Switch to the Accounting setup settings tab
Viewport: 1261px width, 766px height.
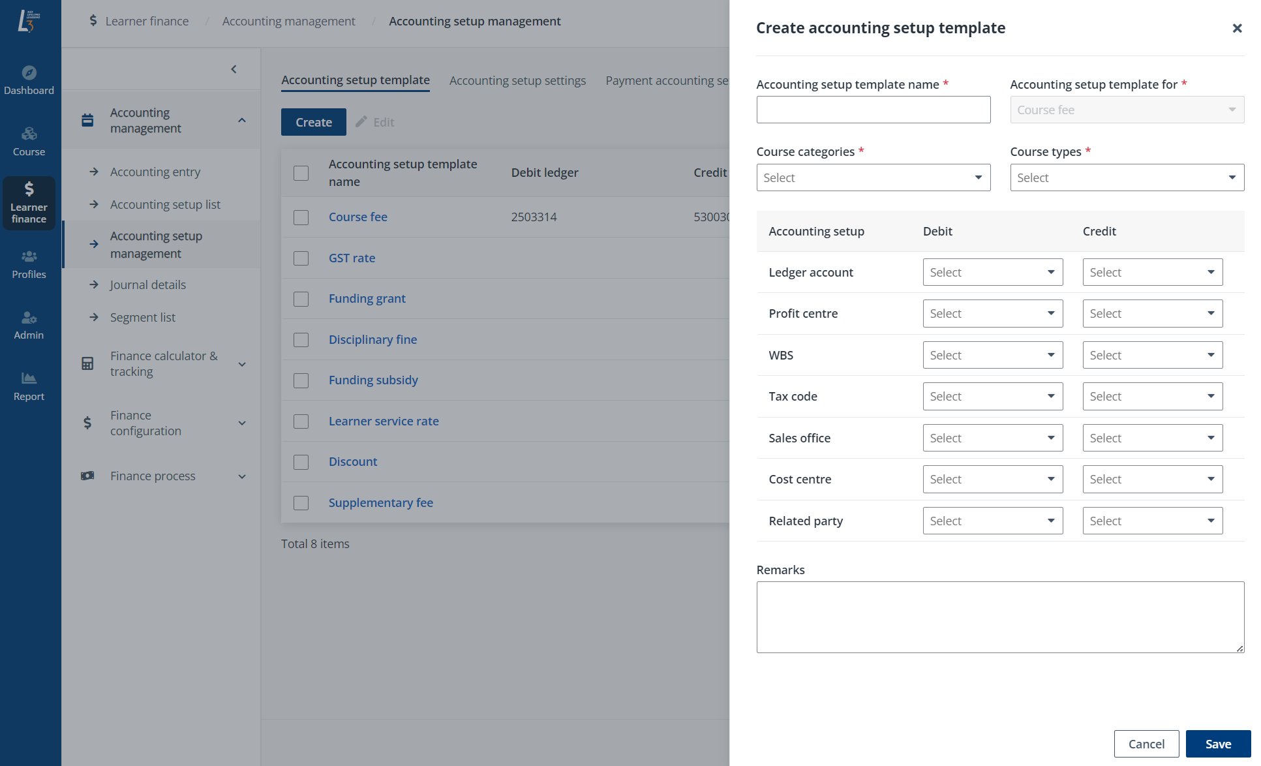[x=517, y=80]
